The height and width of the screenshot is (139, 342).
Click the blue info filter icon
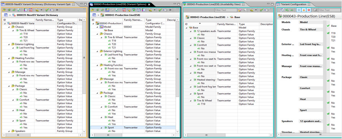tap(299, 10)
